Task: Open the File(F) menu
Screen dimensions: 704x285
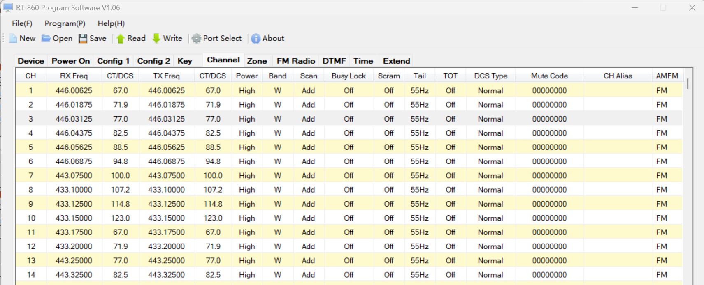Action: coord(22,23)
